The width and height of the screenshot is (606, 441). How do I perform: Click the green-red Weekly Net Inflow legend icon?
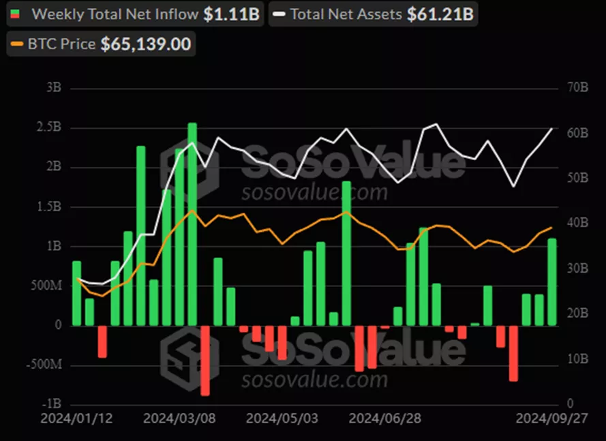[x=16, y=14]
